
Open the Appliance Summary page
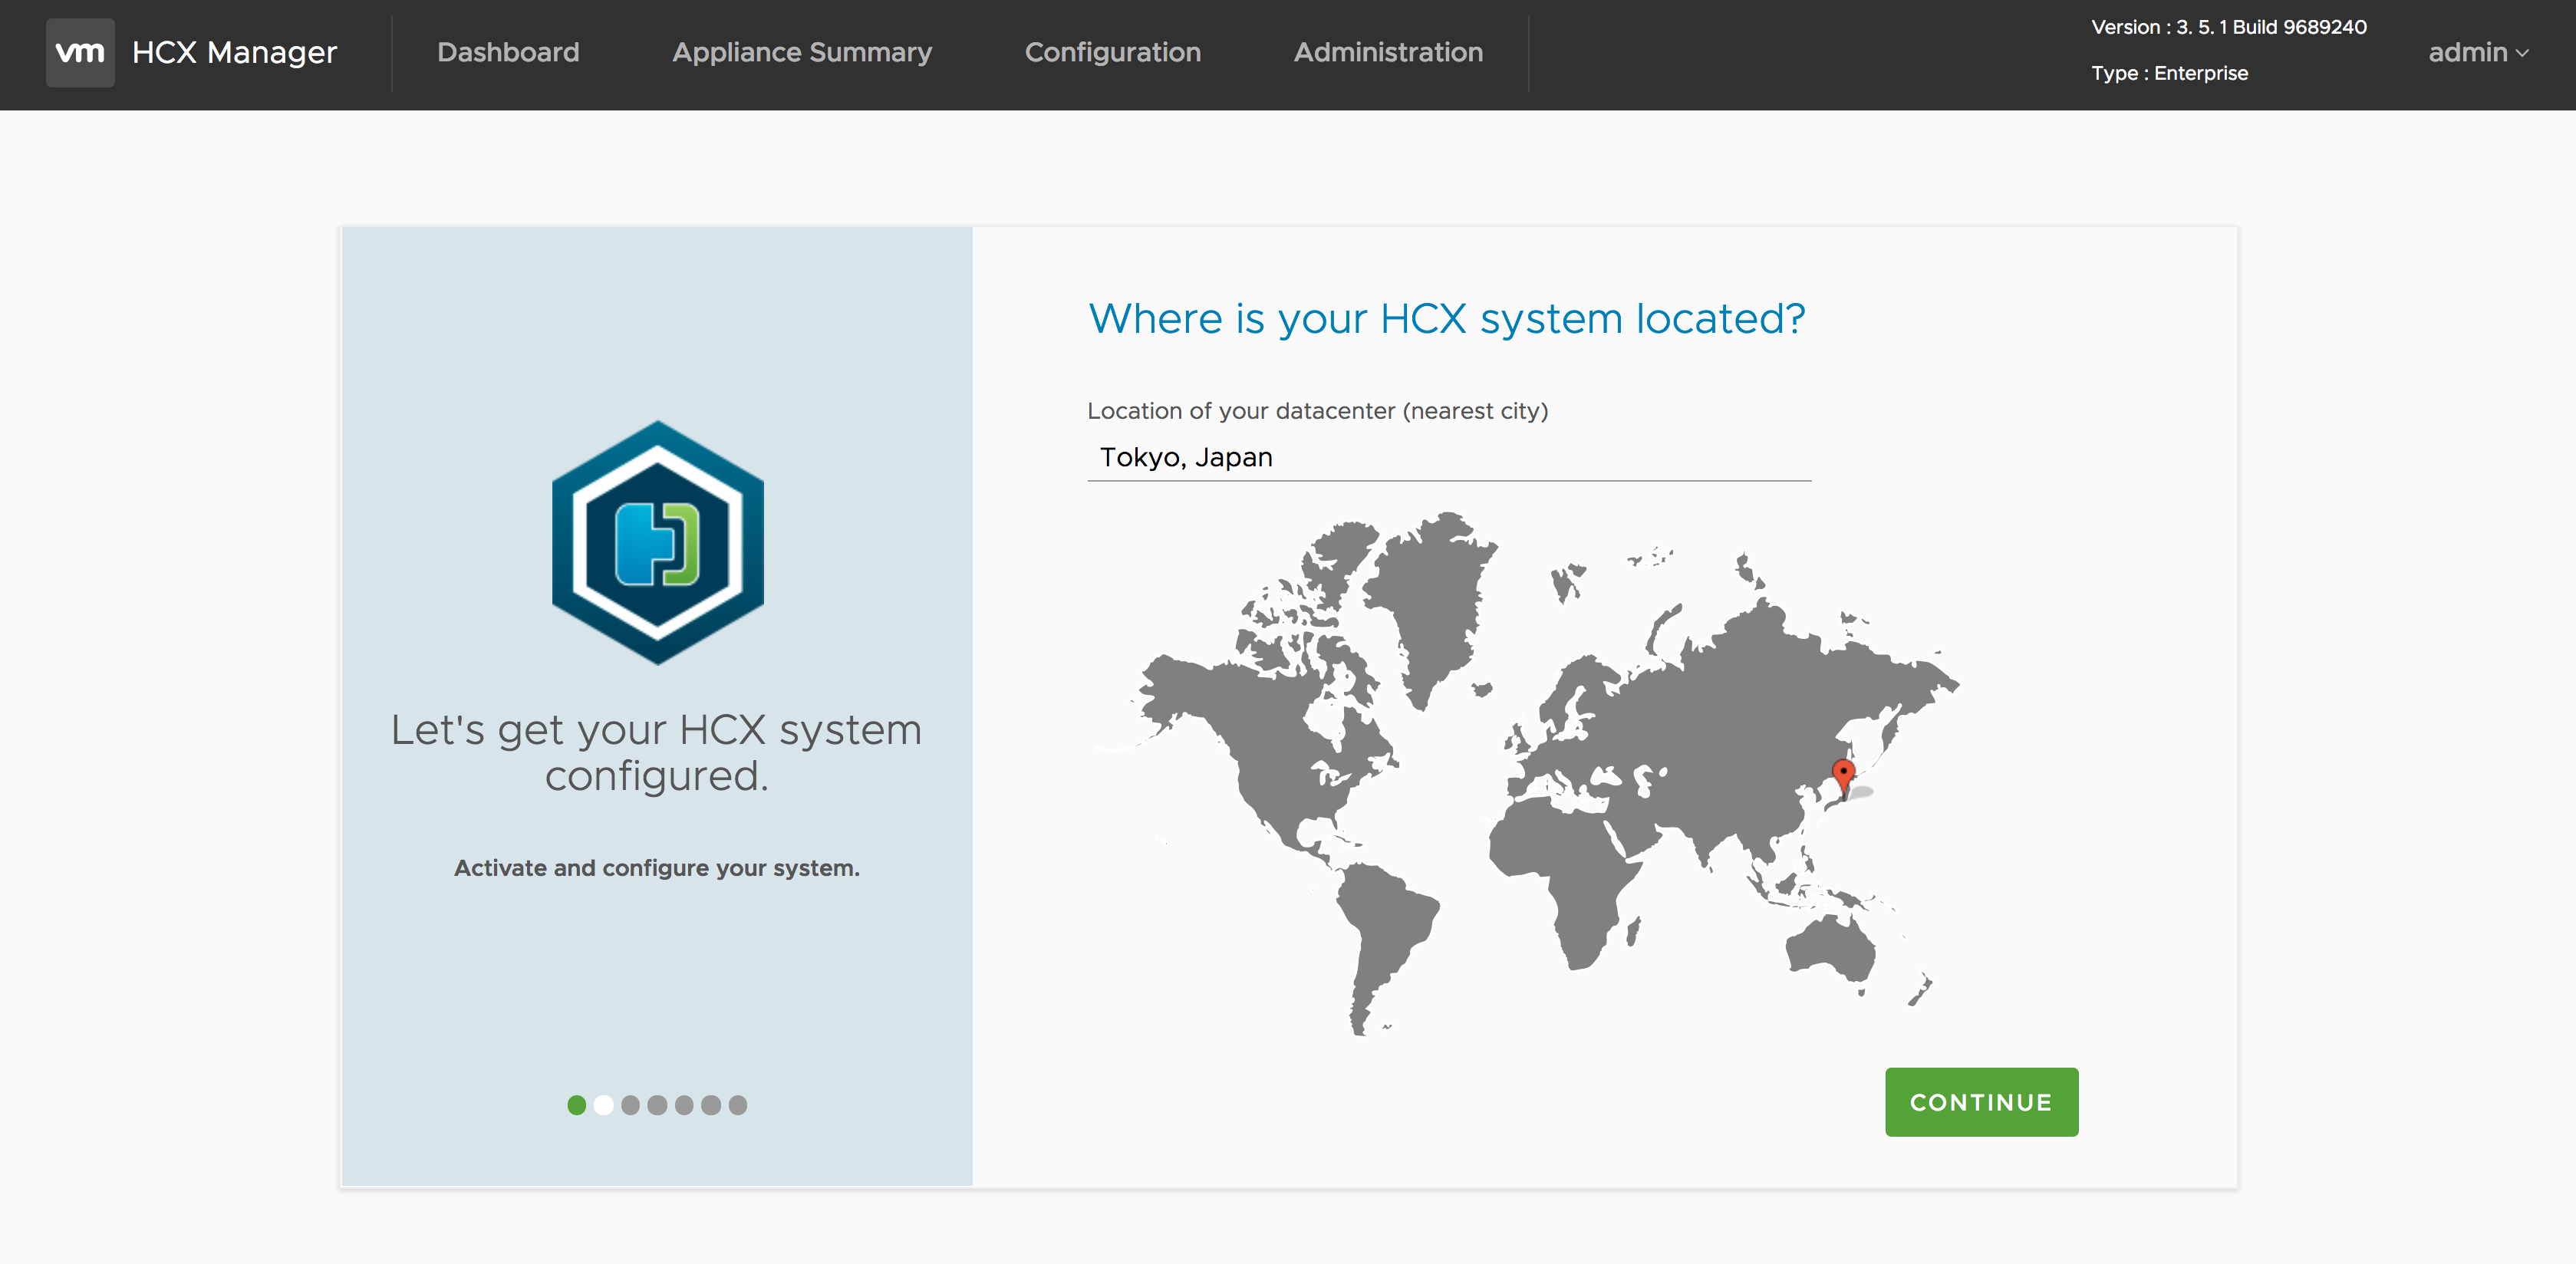coord(801,52)
